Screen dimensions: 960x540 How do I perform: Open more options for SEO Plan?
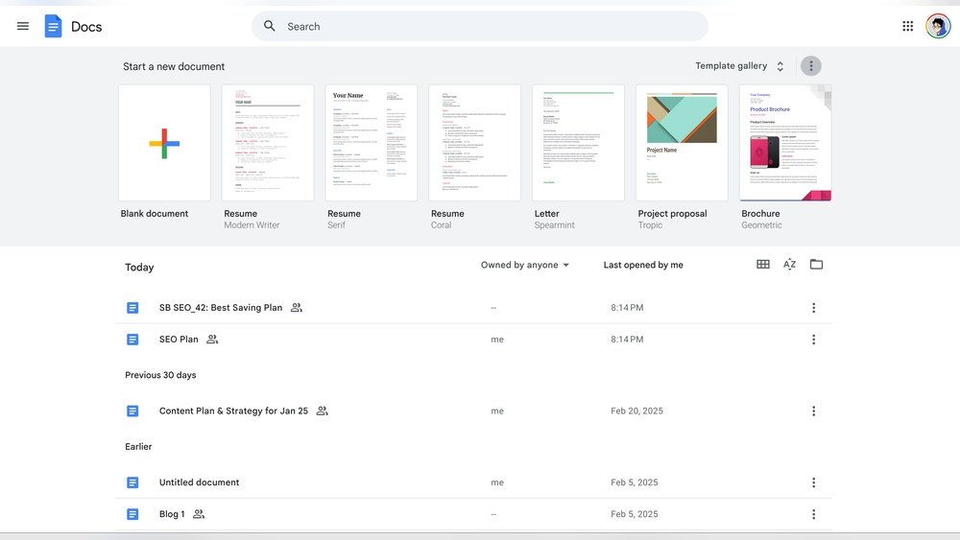(x=813, y=340)
